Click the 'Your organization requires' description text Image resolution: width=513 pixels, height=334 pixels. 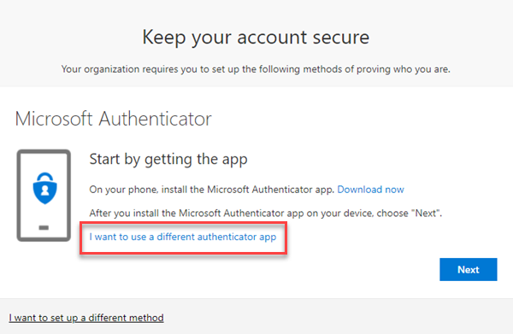(256, 69)
